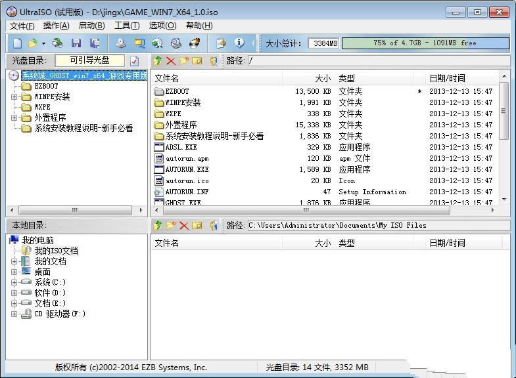Click the last icon in the local pane toolbar, before 路径

click(214, 225)
